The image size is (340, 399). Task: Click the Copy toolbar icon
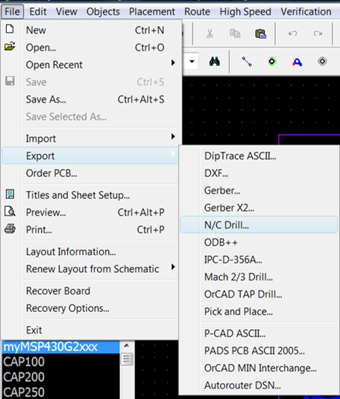235,33
